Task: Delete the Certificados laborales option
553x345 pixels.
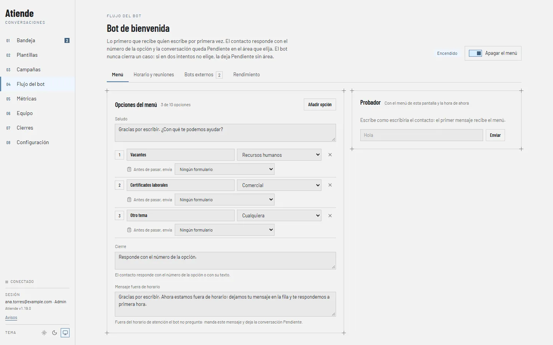Action: (x=330, y=185)
